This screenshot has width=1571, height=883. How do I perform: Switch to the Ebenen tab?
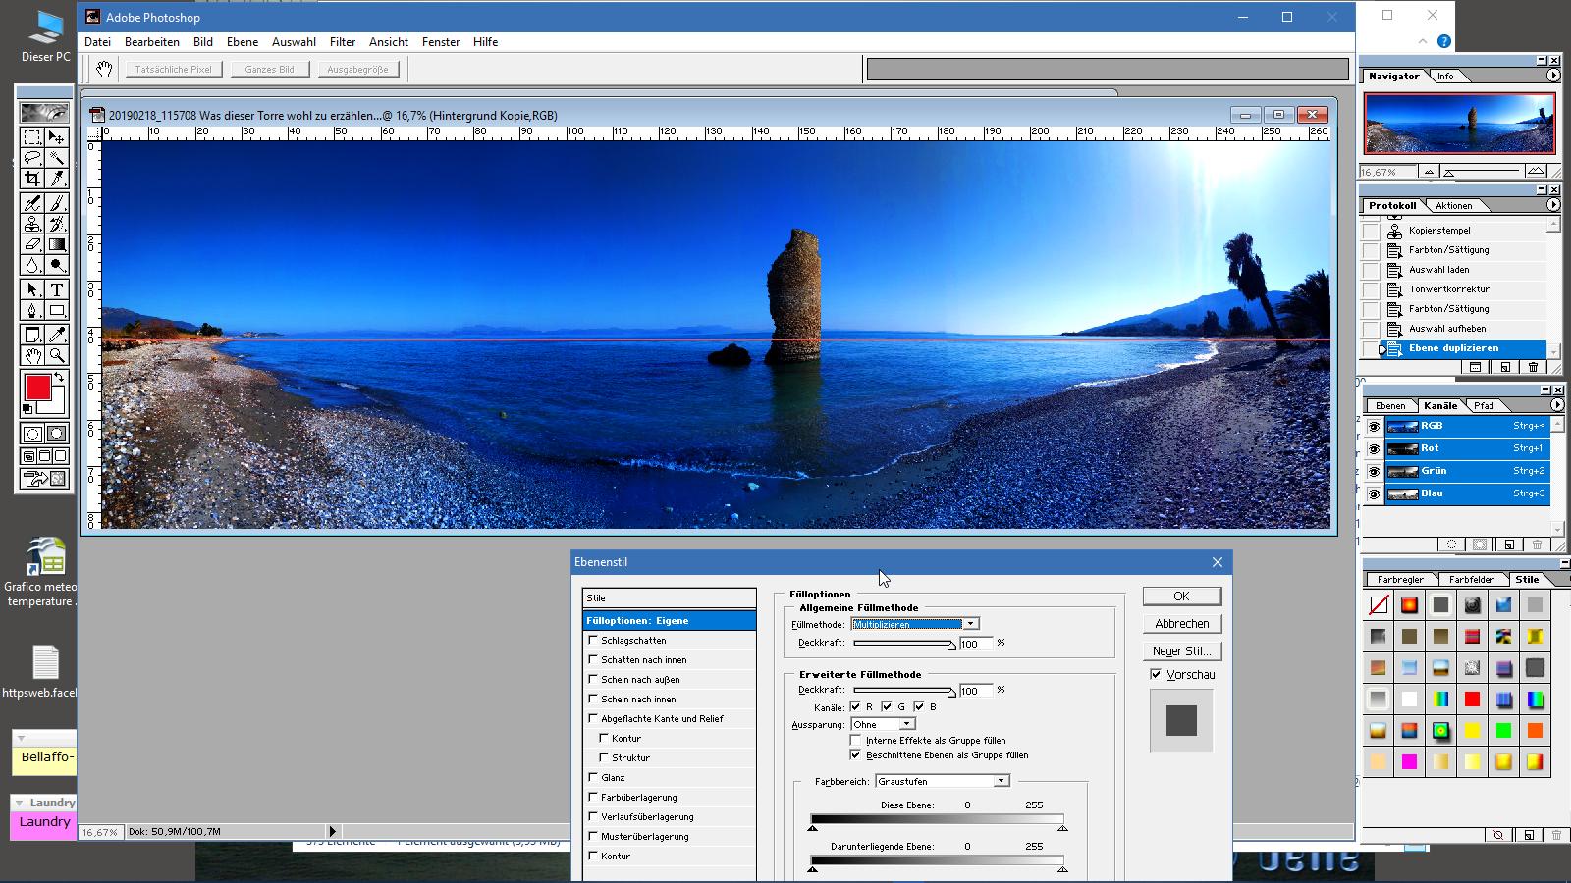1389,405
